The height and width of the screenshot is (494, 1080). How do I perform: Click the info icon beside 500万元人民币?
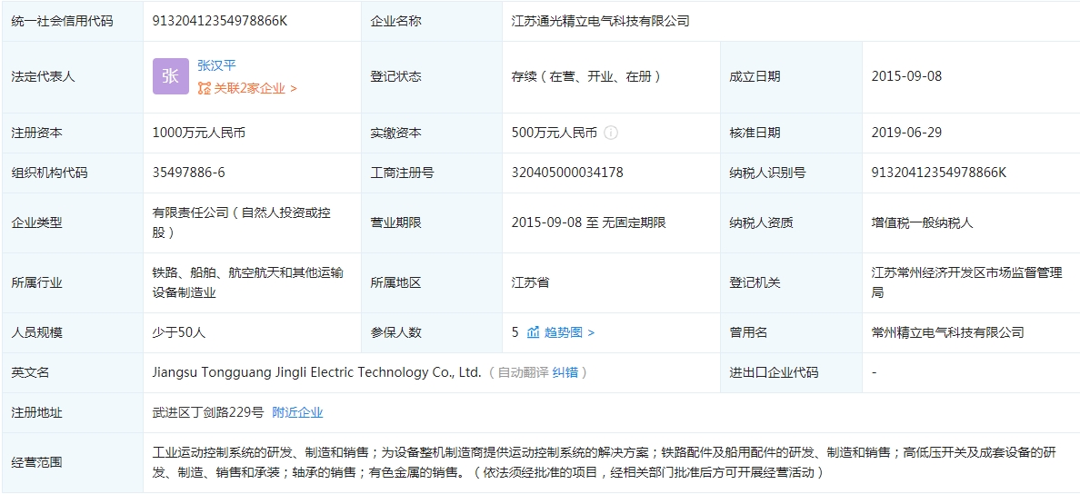611,133
